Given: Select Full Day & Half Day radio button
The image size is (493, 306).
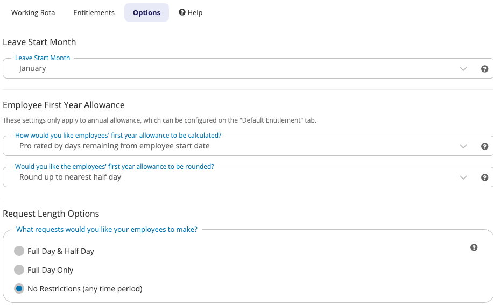Looking at the screenshot, I should pos(19,251).
